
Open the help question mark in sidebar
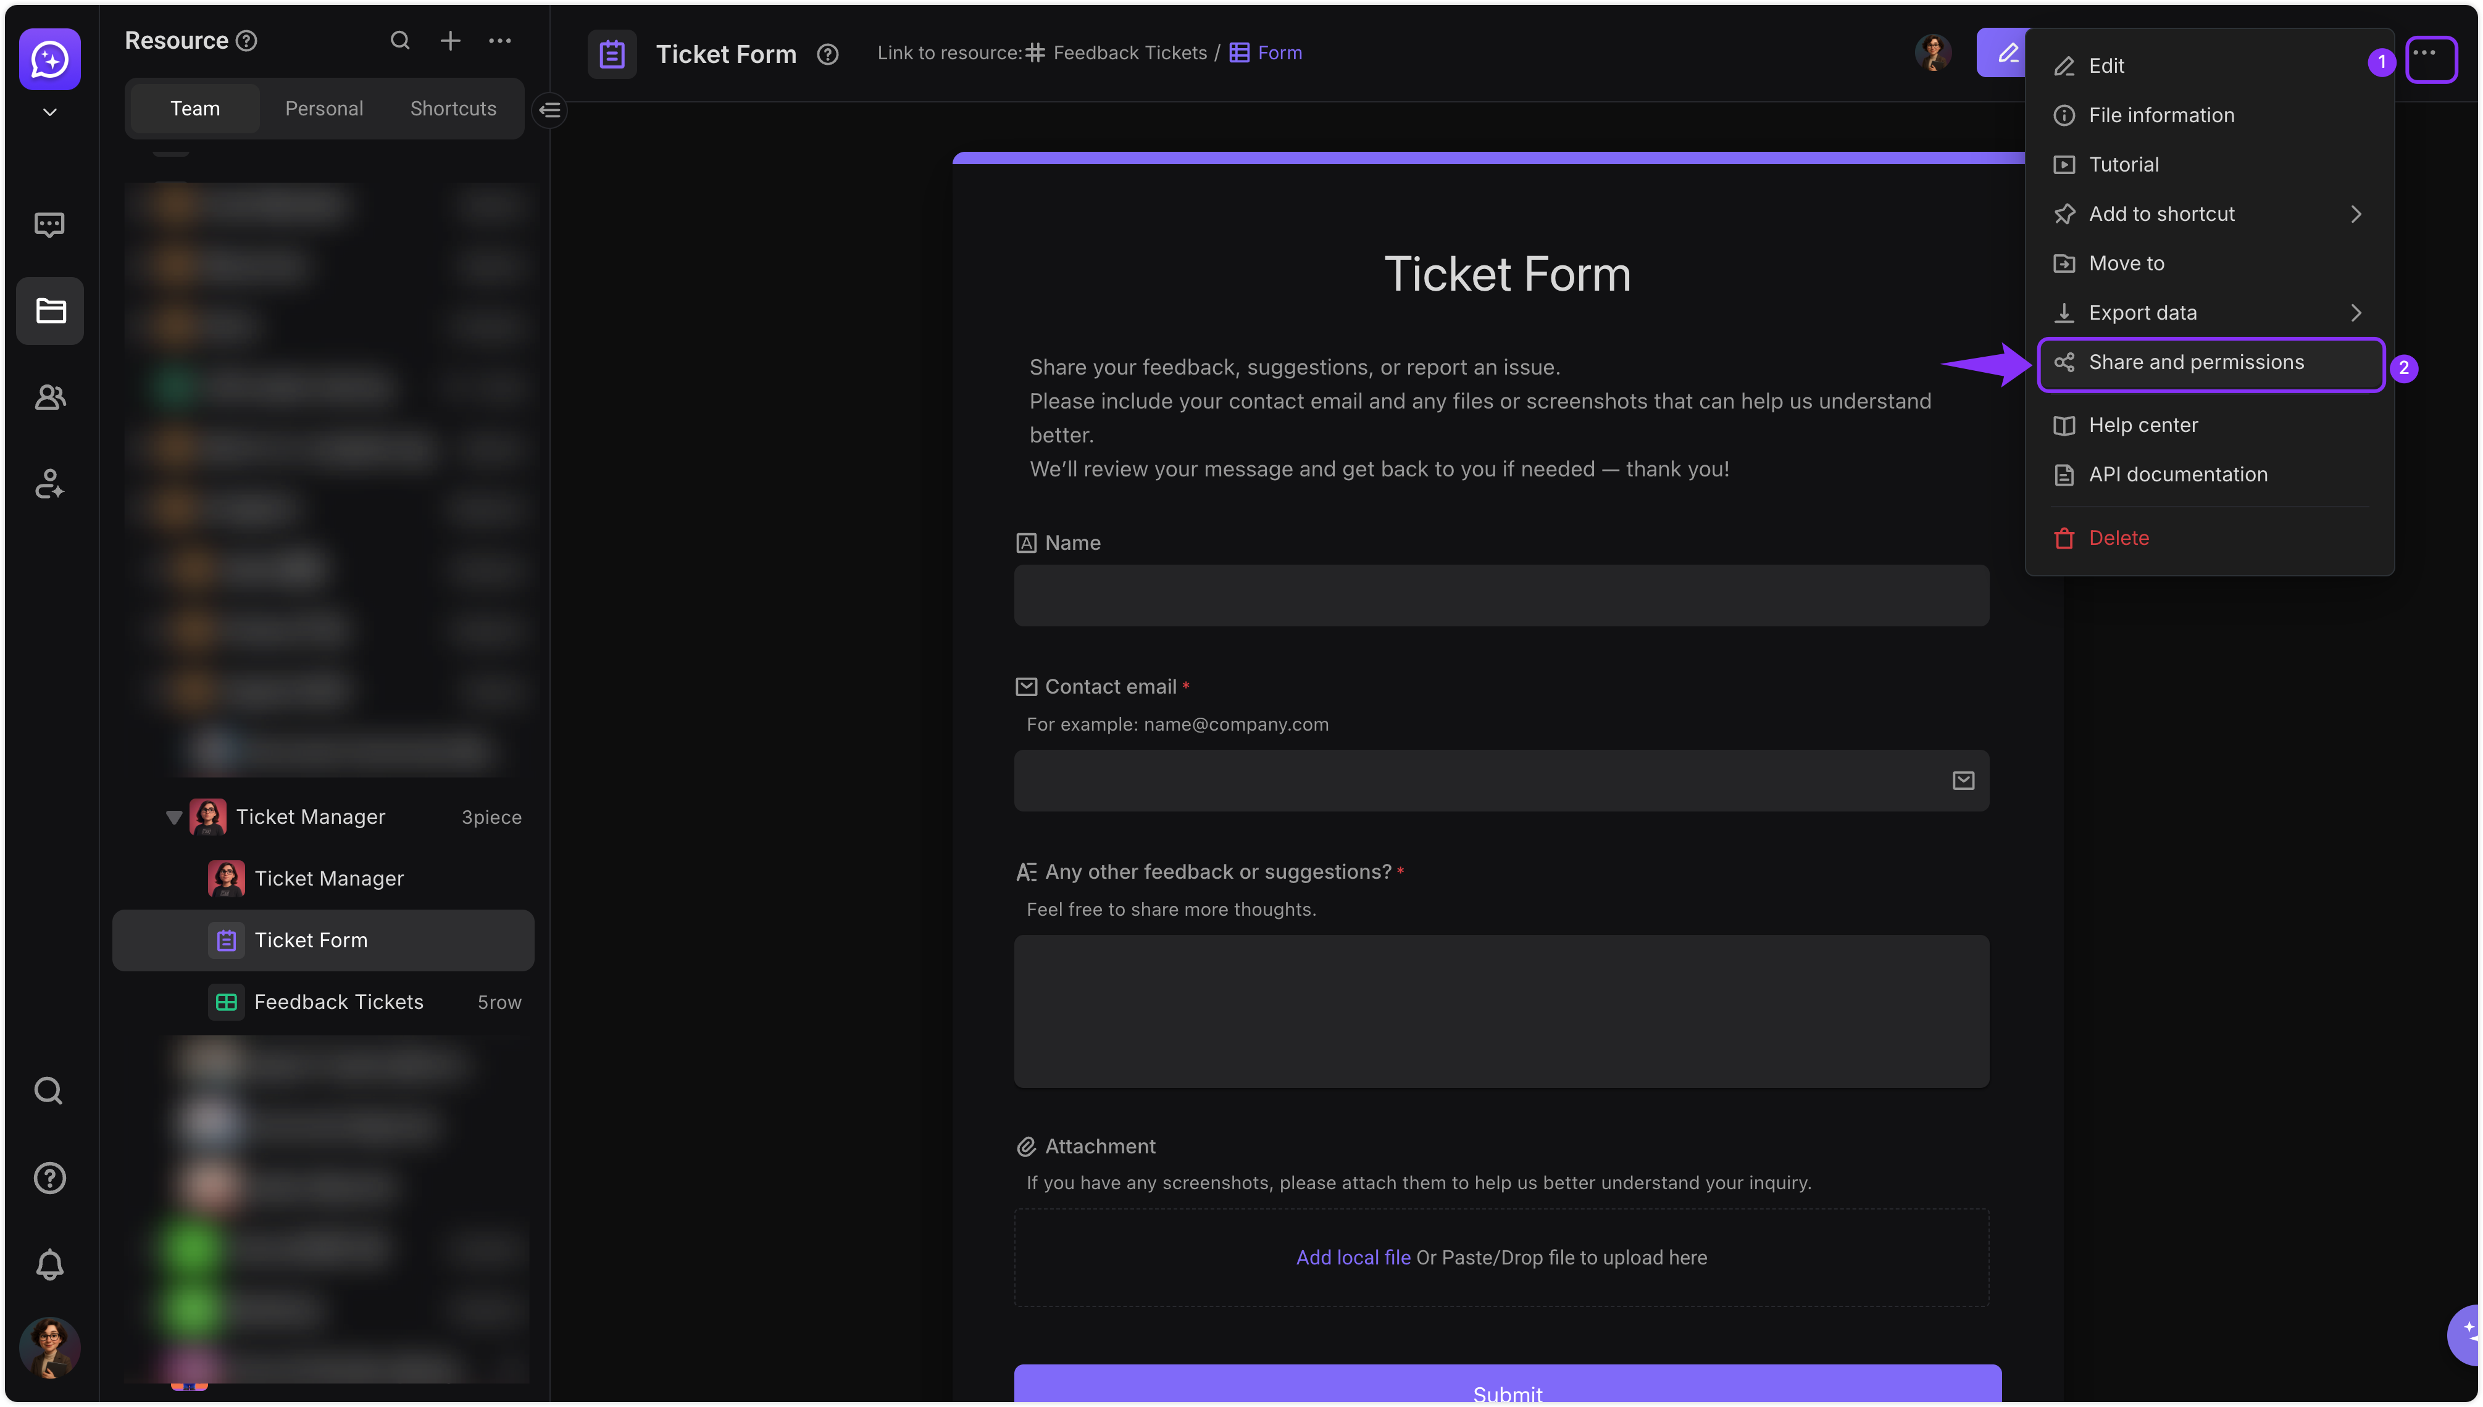[x=49, y=1178]
